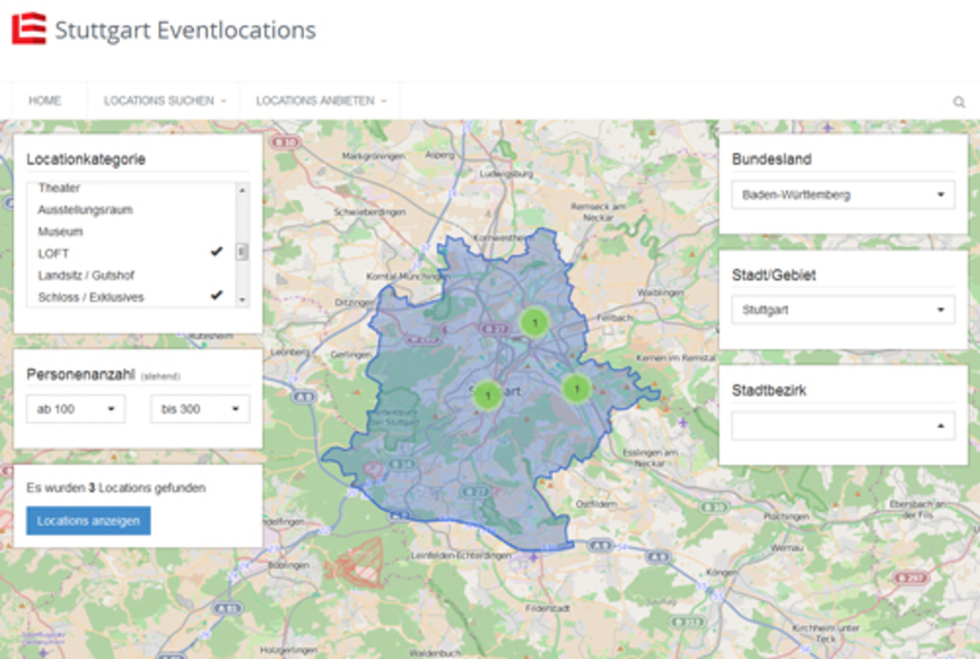This screenshot has width=980, height=659.
Task: Open the Stadt/Gebiet Stuttgart dropdown
Action: 843,310
